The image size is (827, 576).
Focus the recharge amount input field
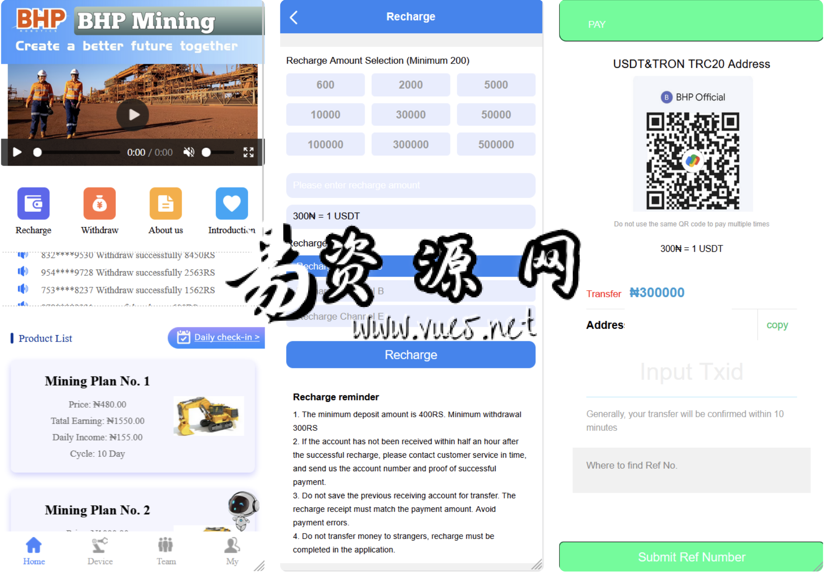point(411,185)
